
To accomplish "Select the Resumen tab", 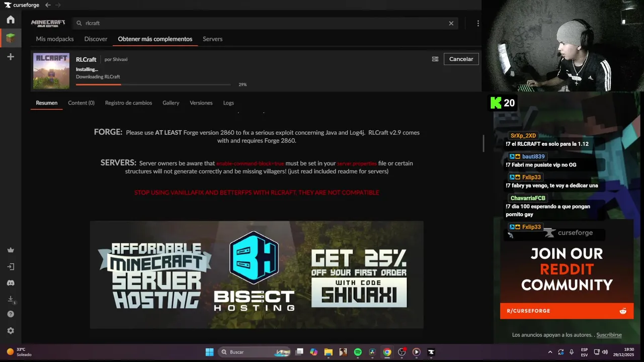I will tap(47, 103).
